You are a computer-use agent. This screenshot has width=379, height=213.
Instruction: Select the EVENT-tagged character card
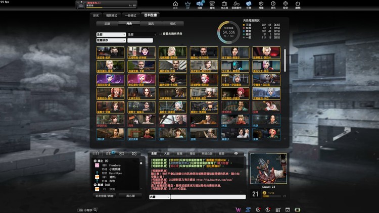pyautogui.click(x=235, y=80)
